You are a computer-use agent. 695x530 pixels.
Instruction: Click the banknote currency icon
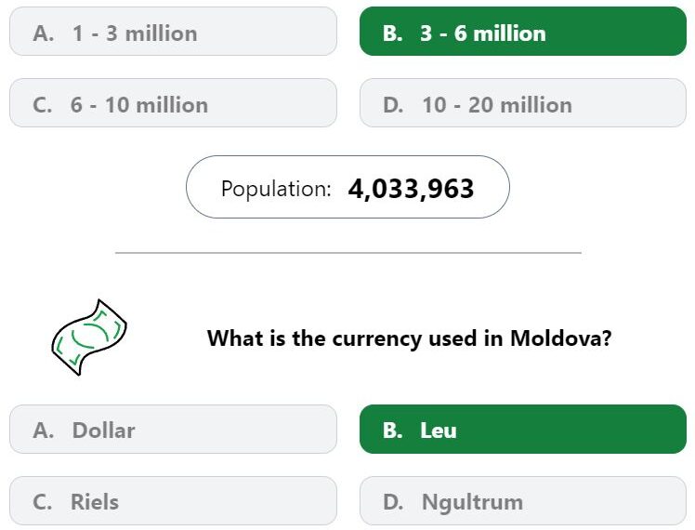tap(89, 338)
